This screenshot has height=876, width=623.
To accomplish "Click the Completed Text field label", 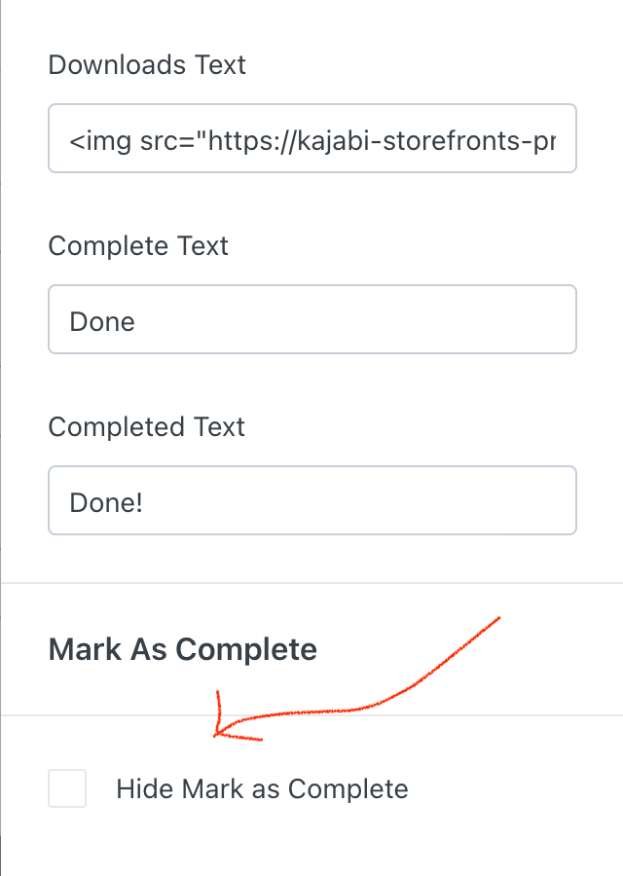I will [x=146, y=427].
